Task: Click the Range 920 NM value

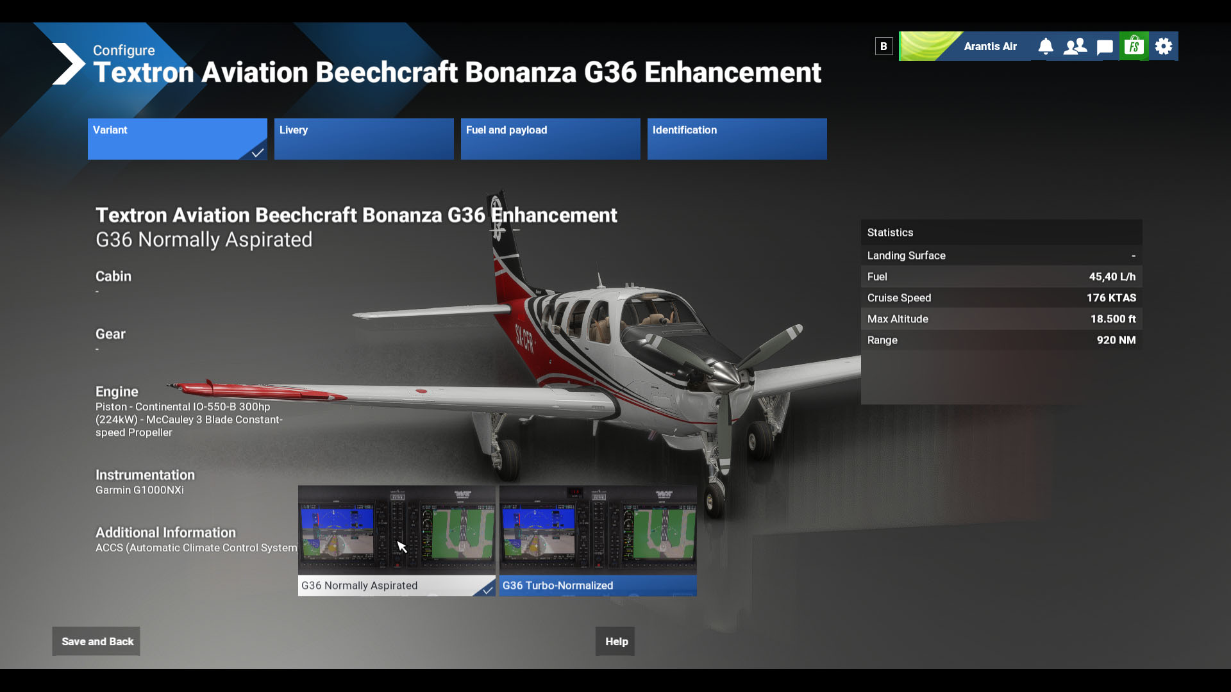Action: (x=1116, y=340)
